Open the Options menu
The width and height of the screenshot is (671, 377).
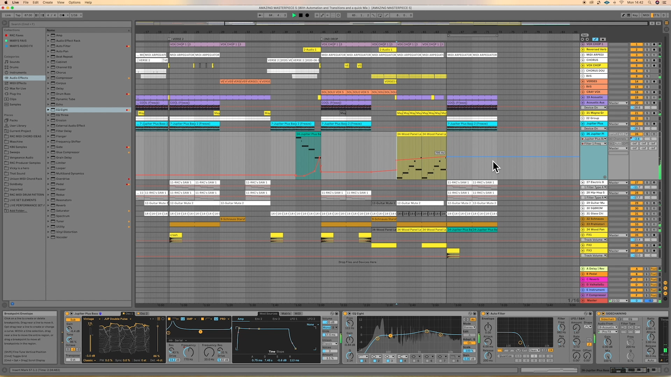[74, 2]
